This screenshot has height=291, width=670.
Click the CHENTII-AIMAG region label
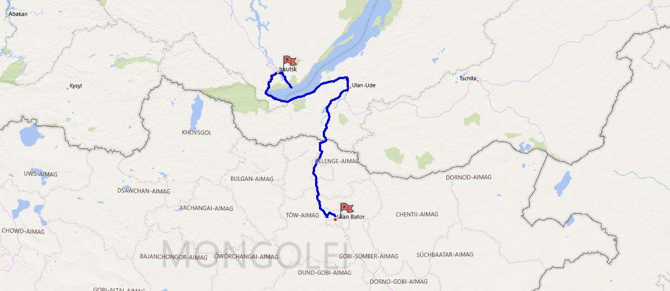point(417,214)
